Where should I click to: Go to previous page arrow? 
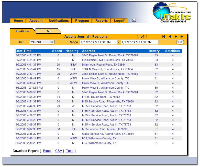170,37
